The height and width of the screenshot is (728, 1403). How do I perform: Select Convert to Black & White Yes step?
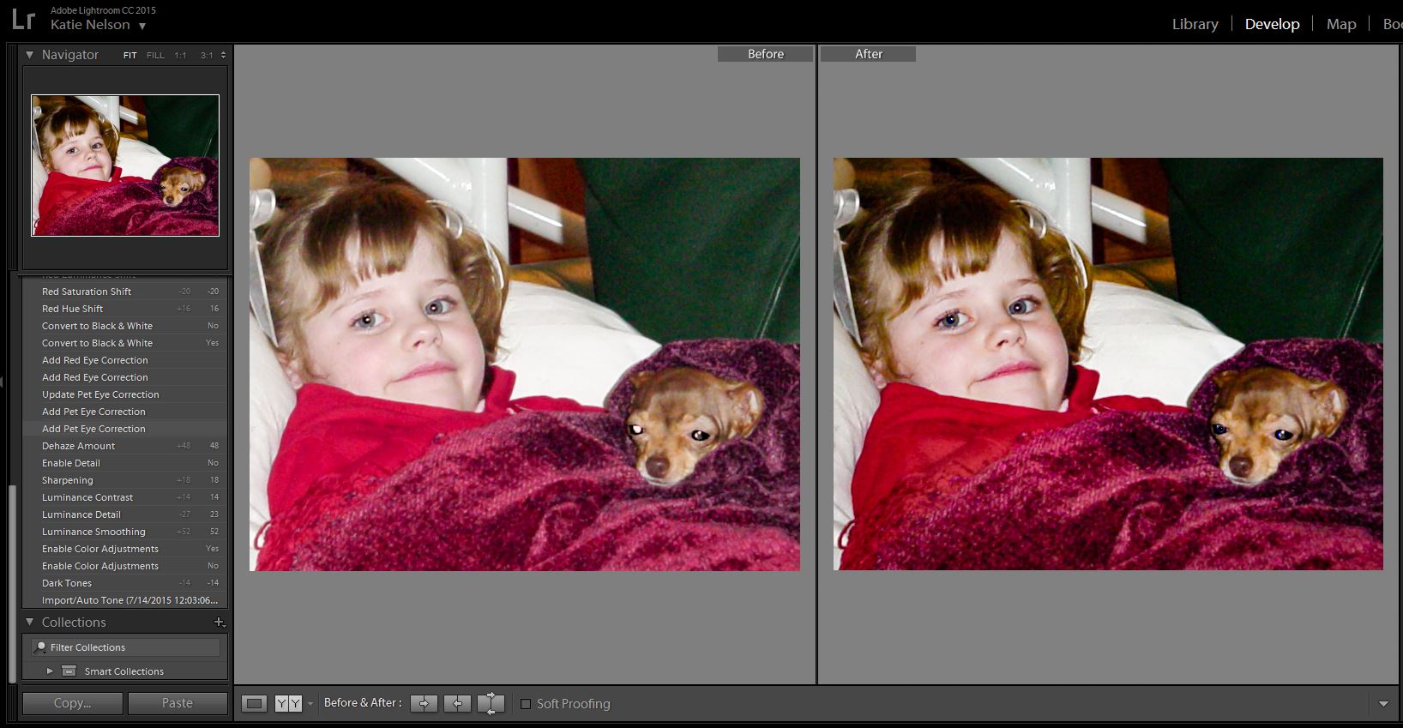coord(125,343)
